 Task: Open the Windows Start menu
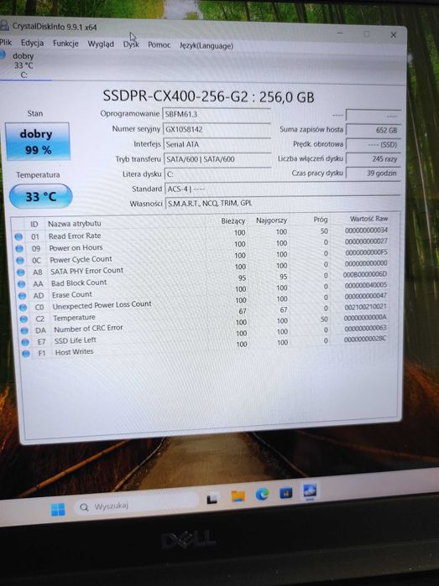point(58,509)
